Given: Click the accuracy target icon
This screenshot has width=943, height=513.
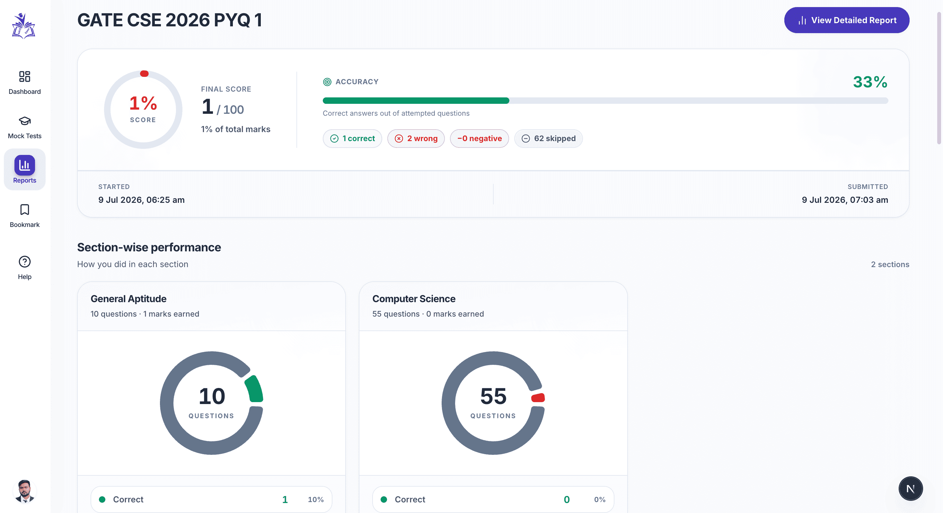Looking at the screenshot, I should pyautogui.click(x=327, y=82).
